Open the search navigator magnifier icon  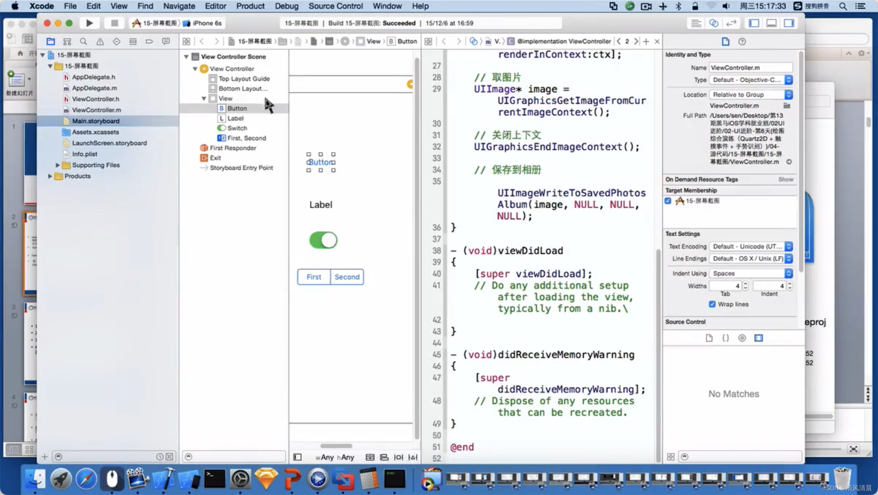coord(83,41)
